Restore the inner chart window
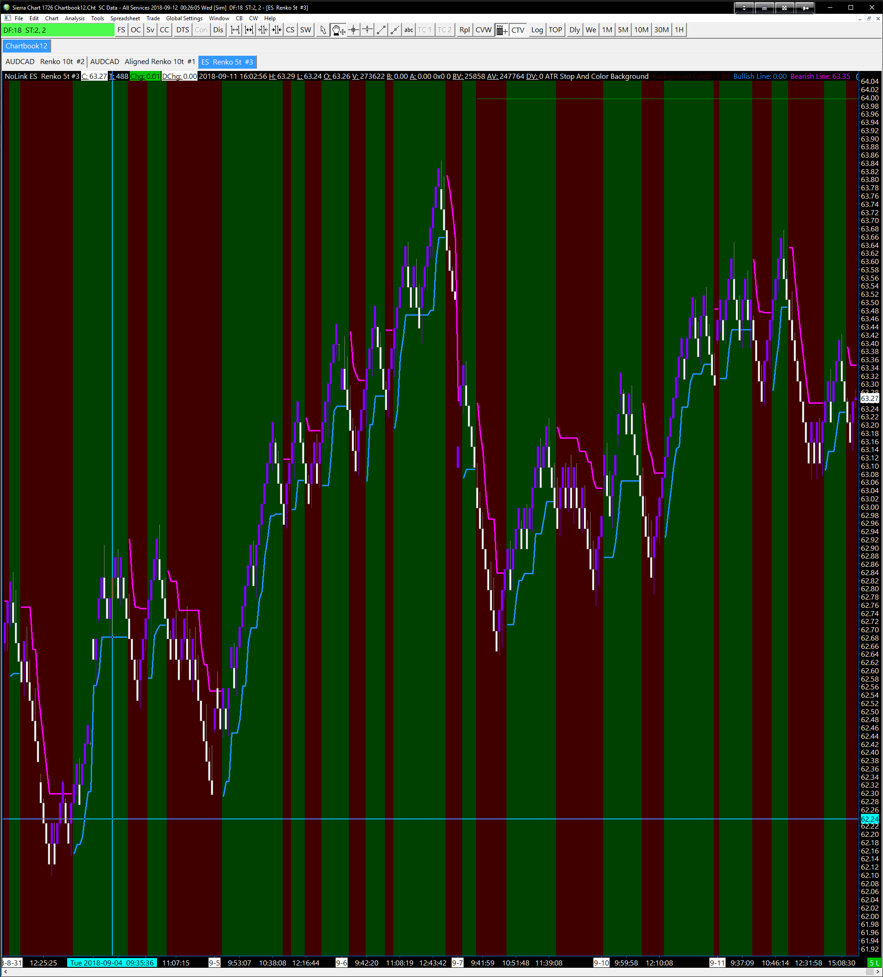Image resolution: width=883 pixels, height=977 pixels. [869, 18]
